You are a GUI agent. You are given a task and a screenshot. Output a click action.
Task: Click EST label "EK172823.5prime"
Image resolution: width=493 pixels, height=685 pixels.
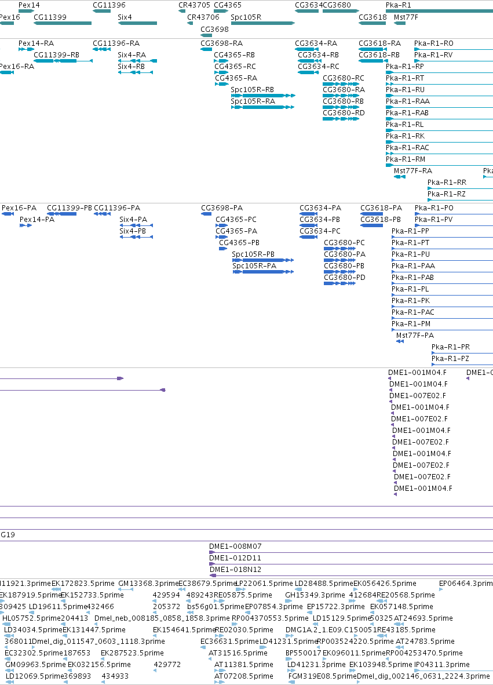(x=83, y=584)
